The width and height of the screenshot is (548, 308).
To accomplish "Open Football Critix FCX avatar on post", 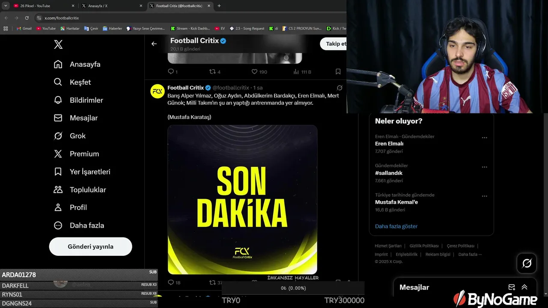I will pos(158,91).
